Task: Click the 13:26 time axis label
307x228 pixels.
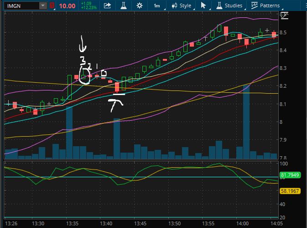Action: pos(11,223)
